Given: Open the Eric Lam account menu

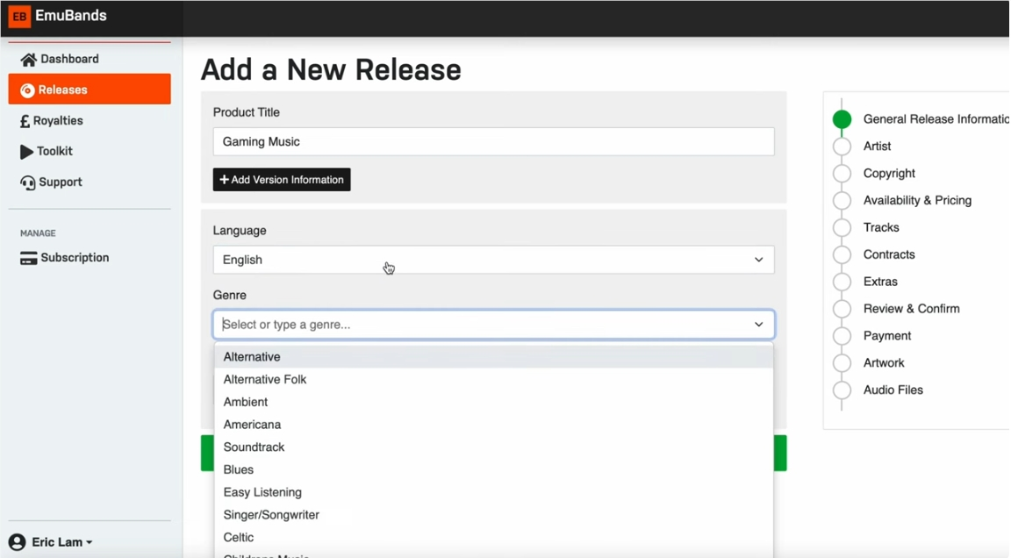Looking at the screenshot, I should point(61,542).
